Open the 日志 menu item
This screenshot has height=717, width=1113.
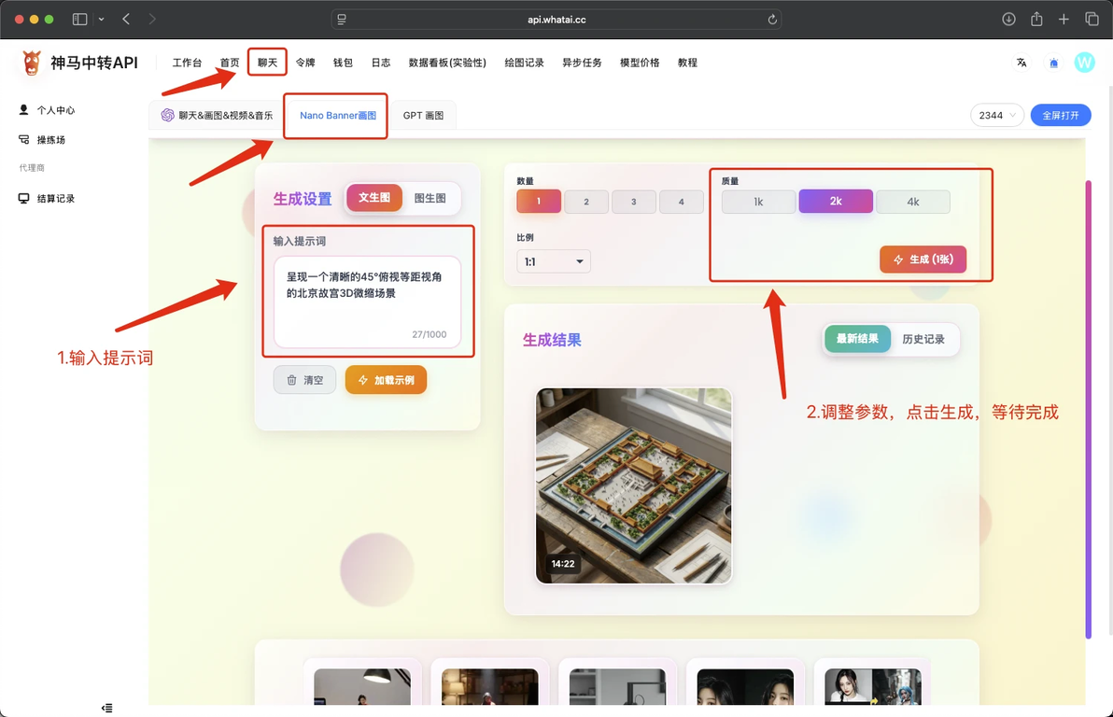[x=380, y=63]
